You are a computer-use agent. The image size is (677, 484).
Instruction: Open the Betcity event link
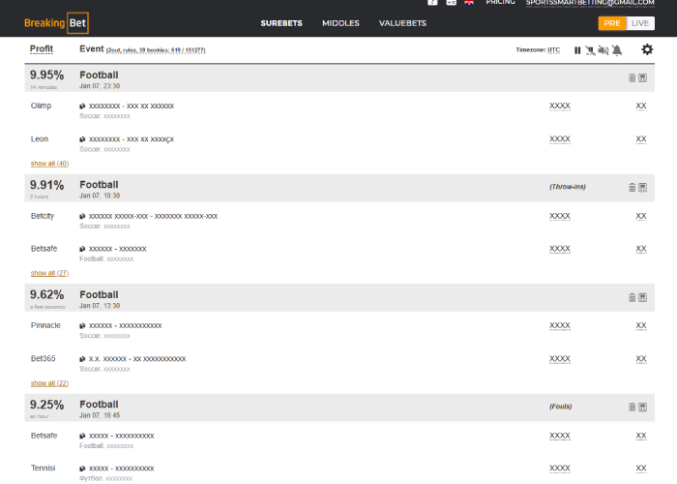pyautogui.click(x=153, y=216)
